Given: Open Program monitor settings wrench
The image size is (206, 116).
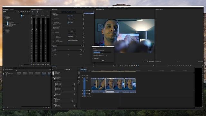Looking at the screenshot, I should [x=148, y=62].
